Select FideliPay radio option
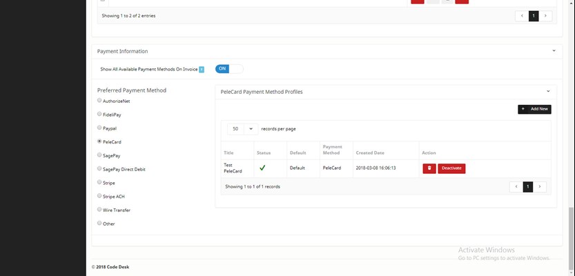The image size is (575, 276). [99, 114]
